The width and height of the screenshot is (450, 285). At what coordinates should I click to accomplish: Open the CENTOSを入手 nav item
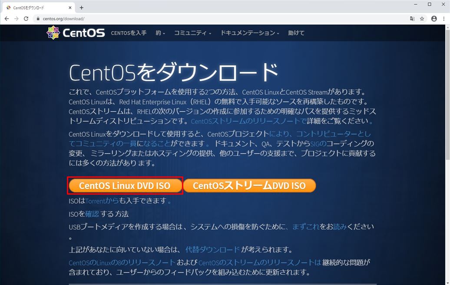(129, 33)
